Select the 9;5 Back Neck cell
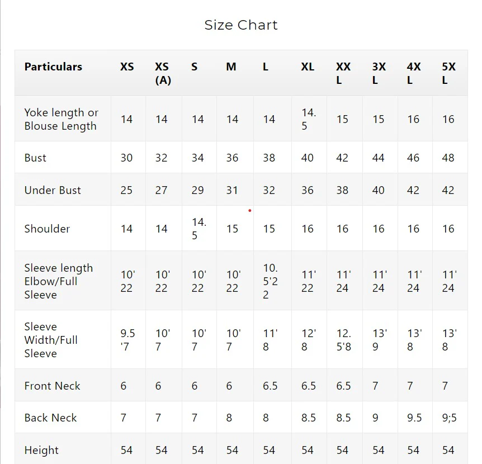Screen dimensions: 482x464 [x=448, y=418]
